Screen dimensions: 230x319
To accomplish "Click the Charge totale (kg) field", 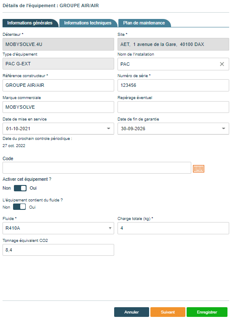I will coord(173,228).
